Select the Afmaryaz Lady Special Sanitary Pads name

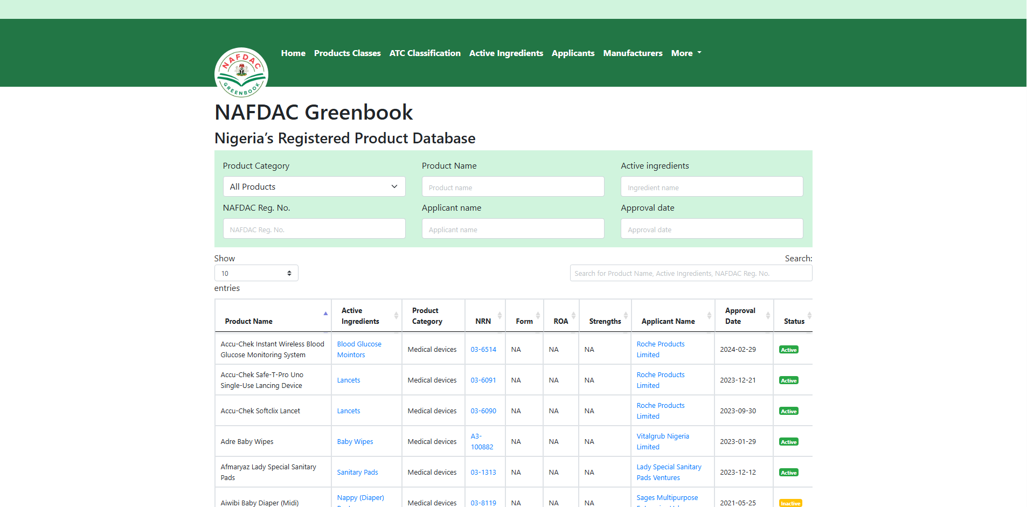point(268,472)
